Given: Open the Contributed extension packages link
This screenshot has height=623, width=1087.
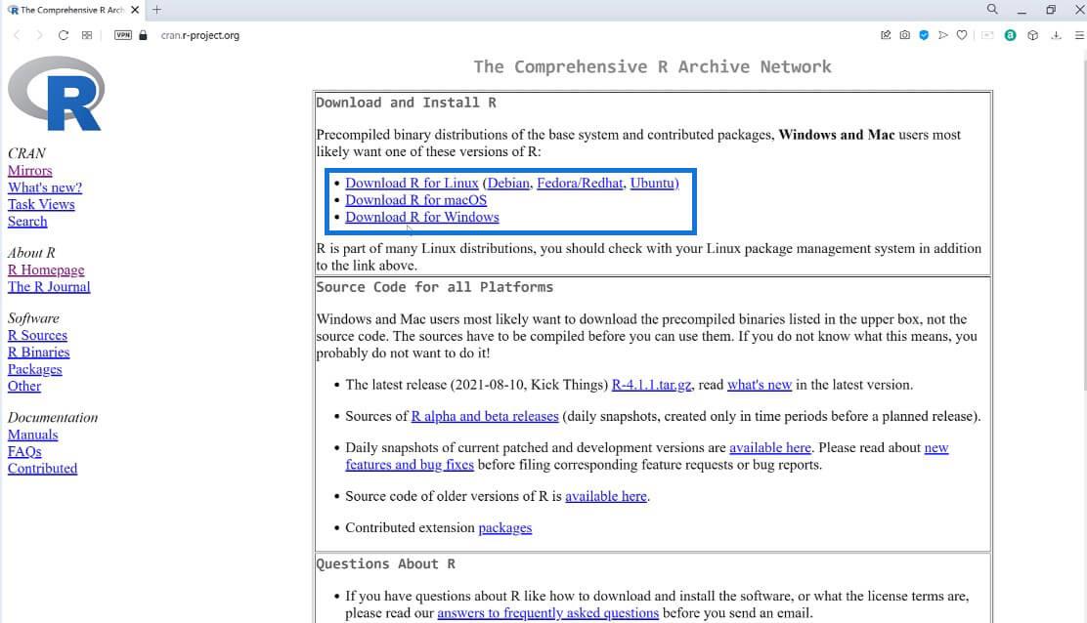Looking at the screenshot, I should pyautogui.click(x=505, y=527).
